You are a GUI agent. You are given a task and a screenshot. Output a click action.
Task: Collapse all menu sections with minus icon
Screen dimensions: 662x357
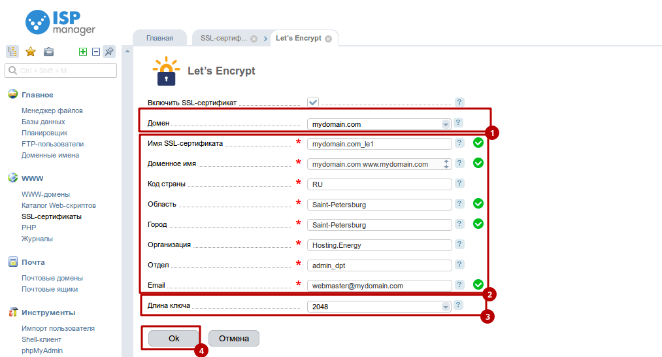(96, 52)
